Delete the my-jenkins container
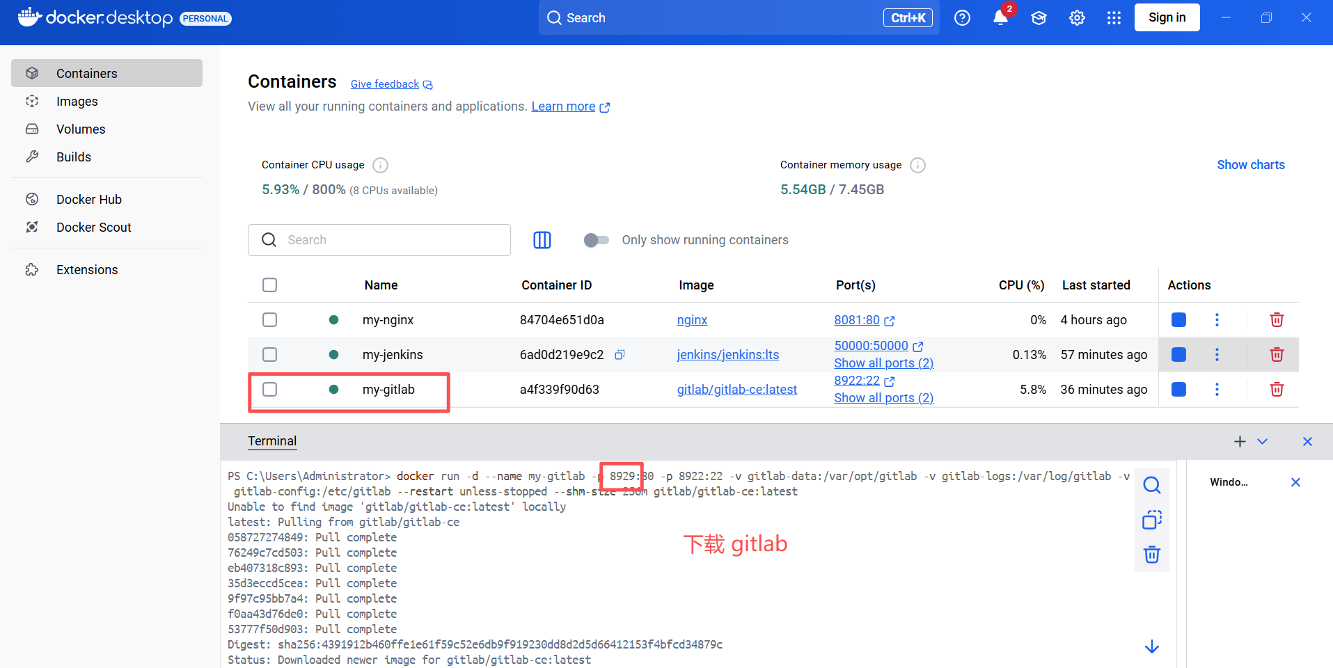 point(1277,355)
